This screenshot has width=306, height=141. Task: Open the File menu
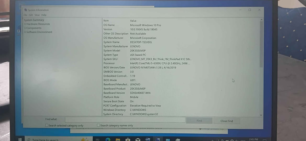(x=25, y=15)
